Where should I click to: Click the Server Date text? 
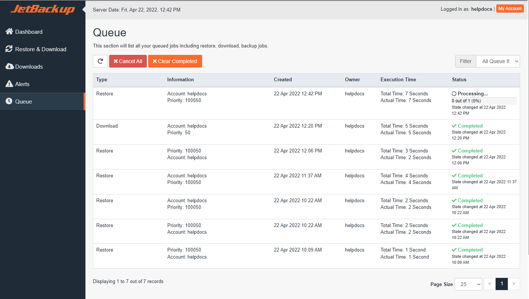(x=137, y=10)
